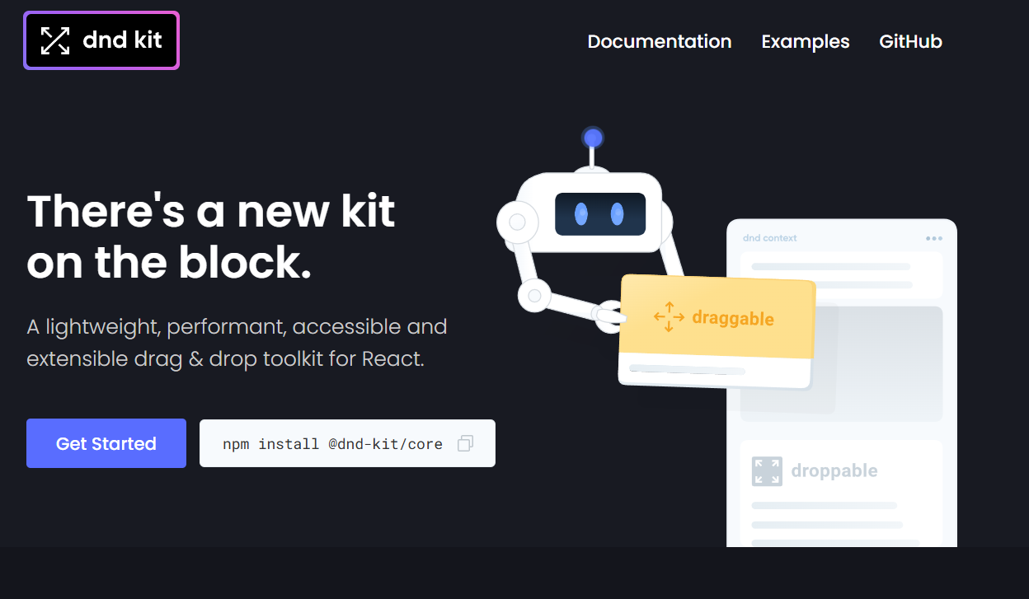Click the Get Started button
This screenshot has width=1029, height=599.
coord(106,443)
